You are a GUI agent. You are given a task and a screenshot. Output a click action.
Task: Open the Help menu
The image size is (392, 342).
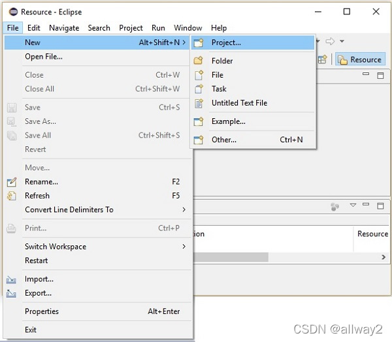[x=219, y=27]
